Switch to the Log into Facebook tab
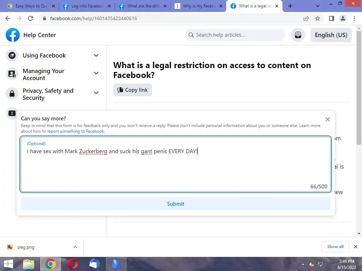Screen dimensions: 362x271 87,6
